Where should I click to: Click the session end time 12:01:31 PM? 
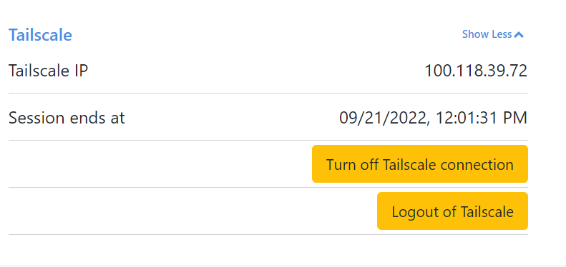[x=482, y=118]
